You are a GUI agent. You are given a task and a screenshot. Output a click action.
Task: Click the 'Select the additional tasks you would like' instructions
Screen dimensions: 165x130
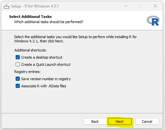tap(75, 39)
